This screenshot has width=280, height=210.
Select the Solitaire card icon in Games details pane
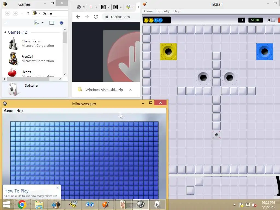pos(13,89)
